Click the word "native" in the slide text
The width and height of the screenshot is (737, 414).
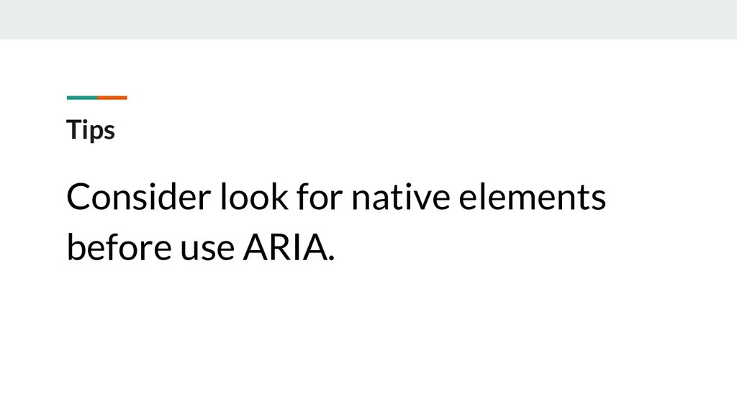click(400, 197)
